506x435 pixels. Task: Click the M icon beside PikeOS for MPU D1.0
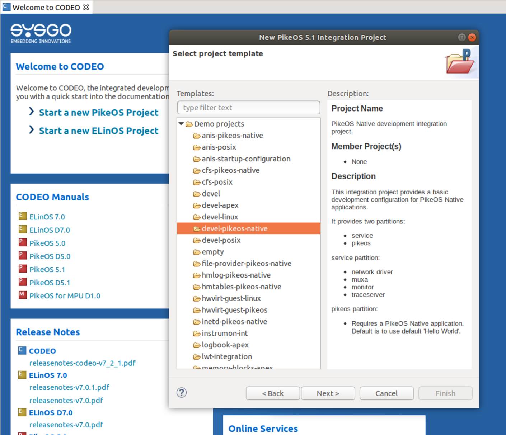coord(22,294)
